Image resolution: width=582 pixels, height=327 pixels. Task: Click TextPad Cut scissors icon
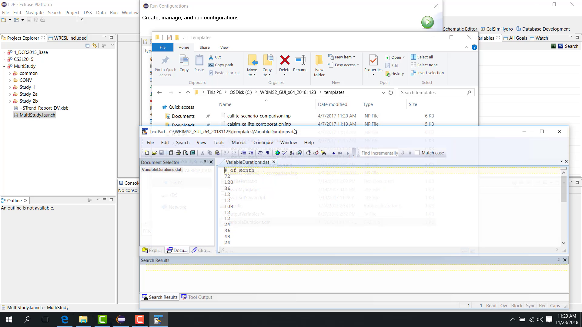click(202, 153)
